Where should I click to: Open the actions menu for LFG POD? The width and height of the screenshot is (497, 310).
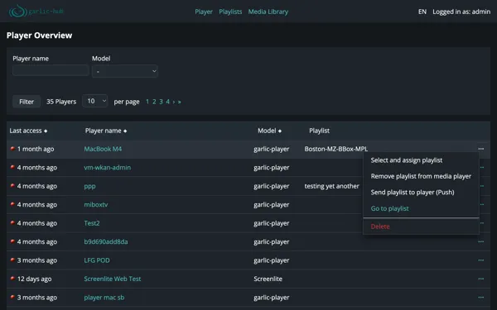point(480,260)
